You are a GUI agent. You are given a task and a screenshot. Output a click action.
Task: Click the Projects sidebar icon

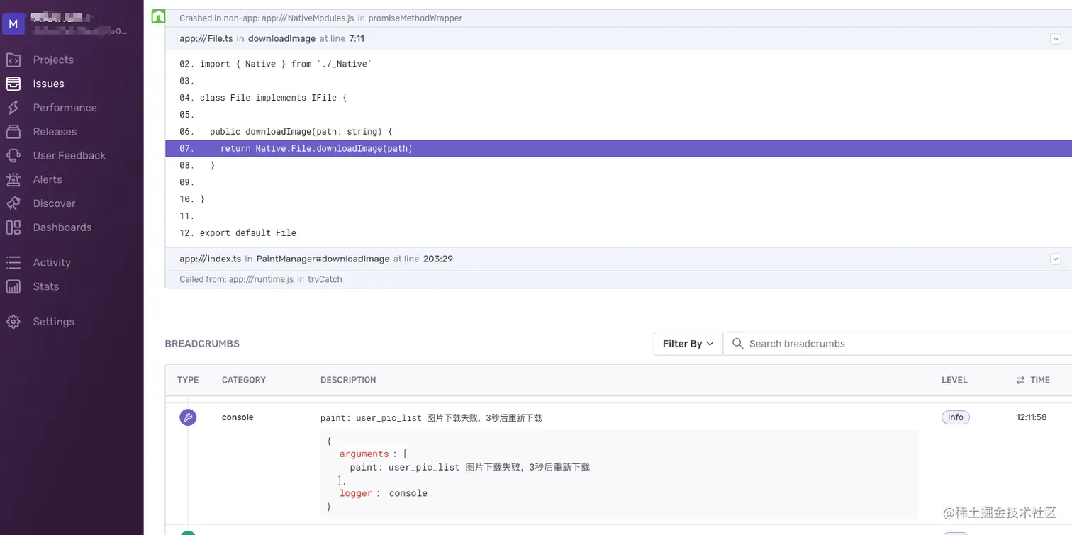click(x=13, y=60)
